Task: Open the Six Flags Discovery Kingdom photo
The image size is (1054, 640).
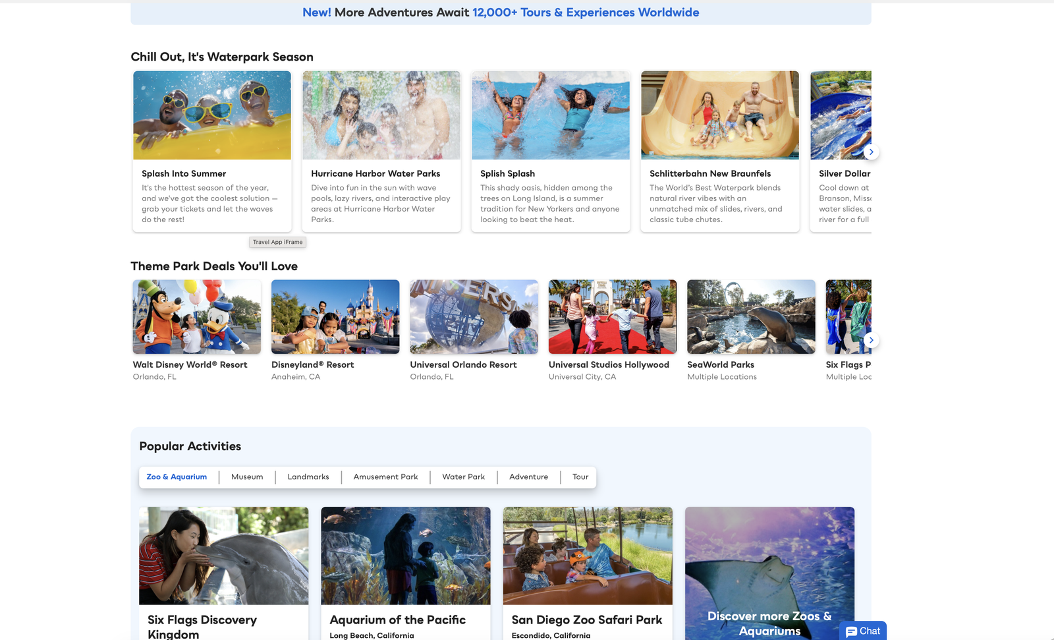Action: (x=224, y=556)
